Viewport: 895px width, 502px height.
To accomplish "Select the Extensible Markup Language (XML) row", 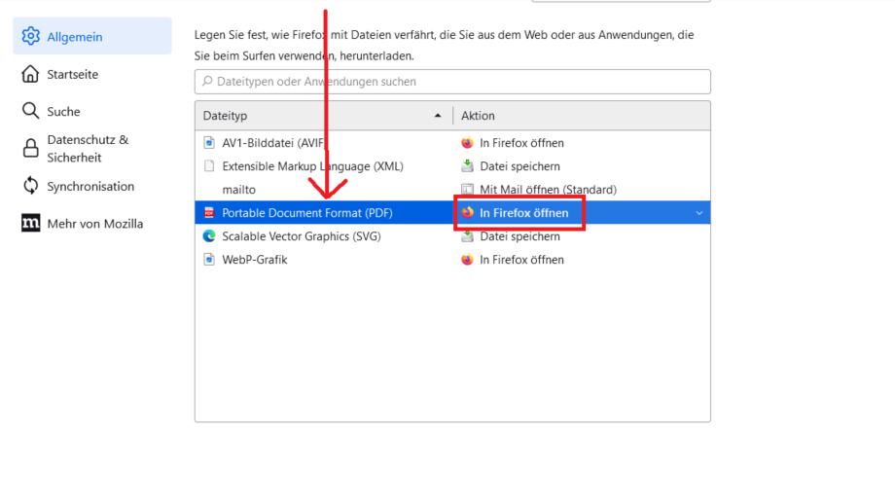I will [x=452, y=166].
